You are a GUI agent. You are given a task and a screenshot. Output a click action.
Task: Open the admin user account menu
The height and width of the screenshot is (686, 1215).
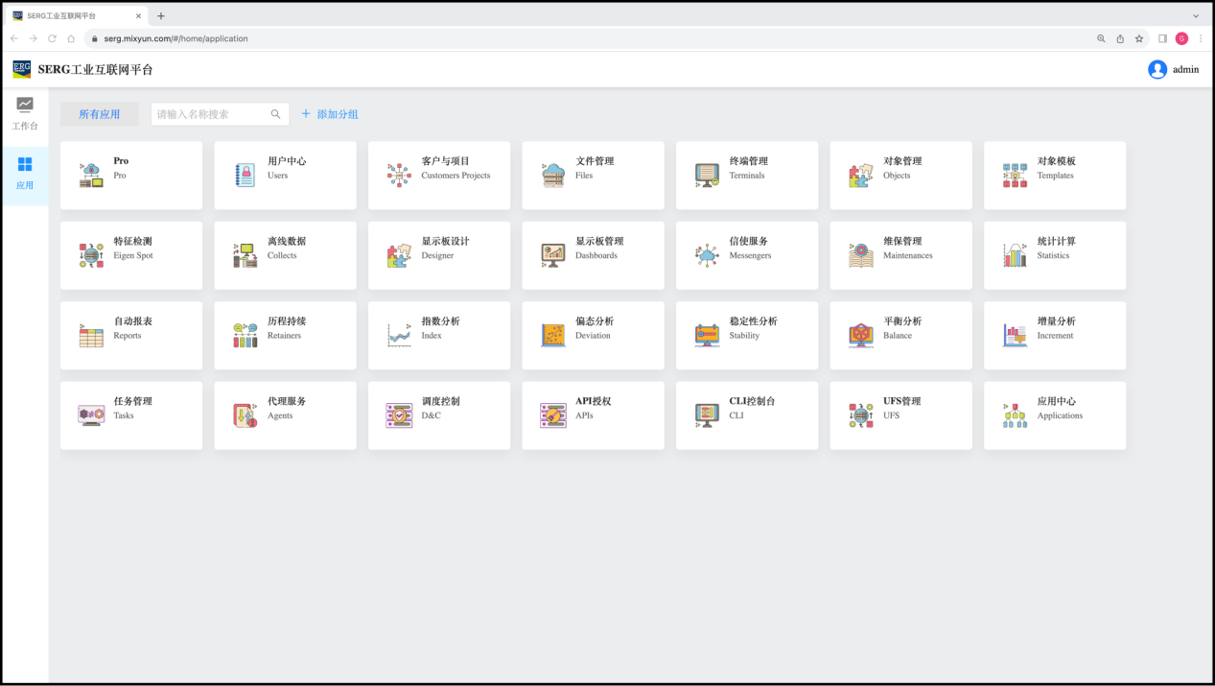[1173, 69]
